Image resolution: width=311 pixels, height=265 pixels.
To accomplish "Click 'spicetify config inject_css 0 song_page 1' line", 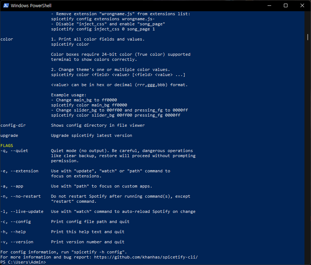I will click(103, 29).
